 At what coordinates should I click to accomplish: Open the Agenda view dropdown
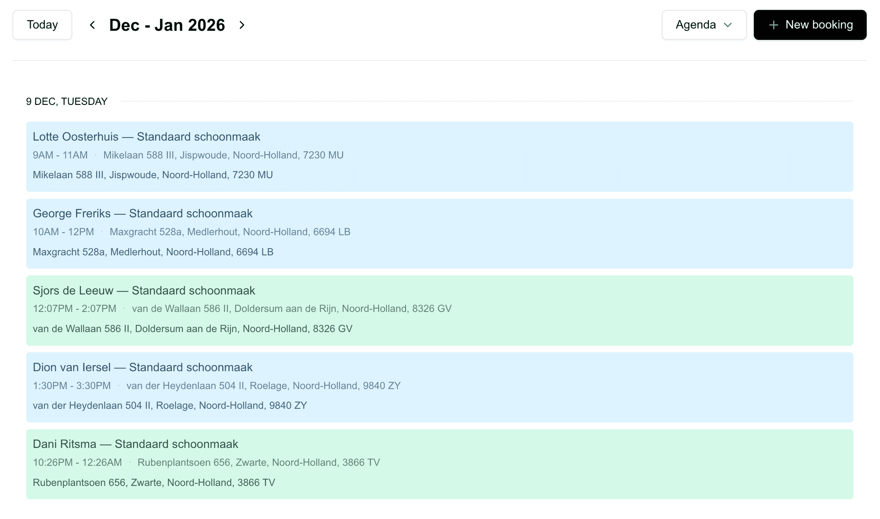704,25
